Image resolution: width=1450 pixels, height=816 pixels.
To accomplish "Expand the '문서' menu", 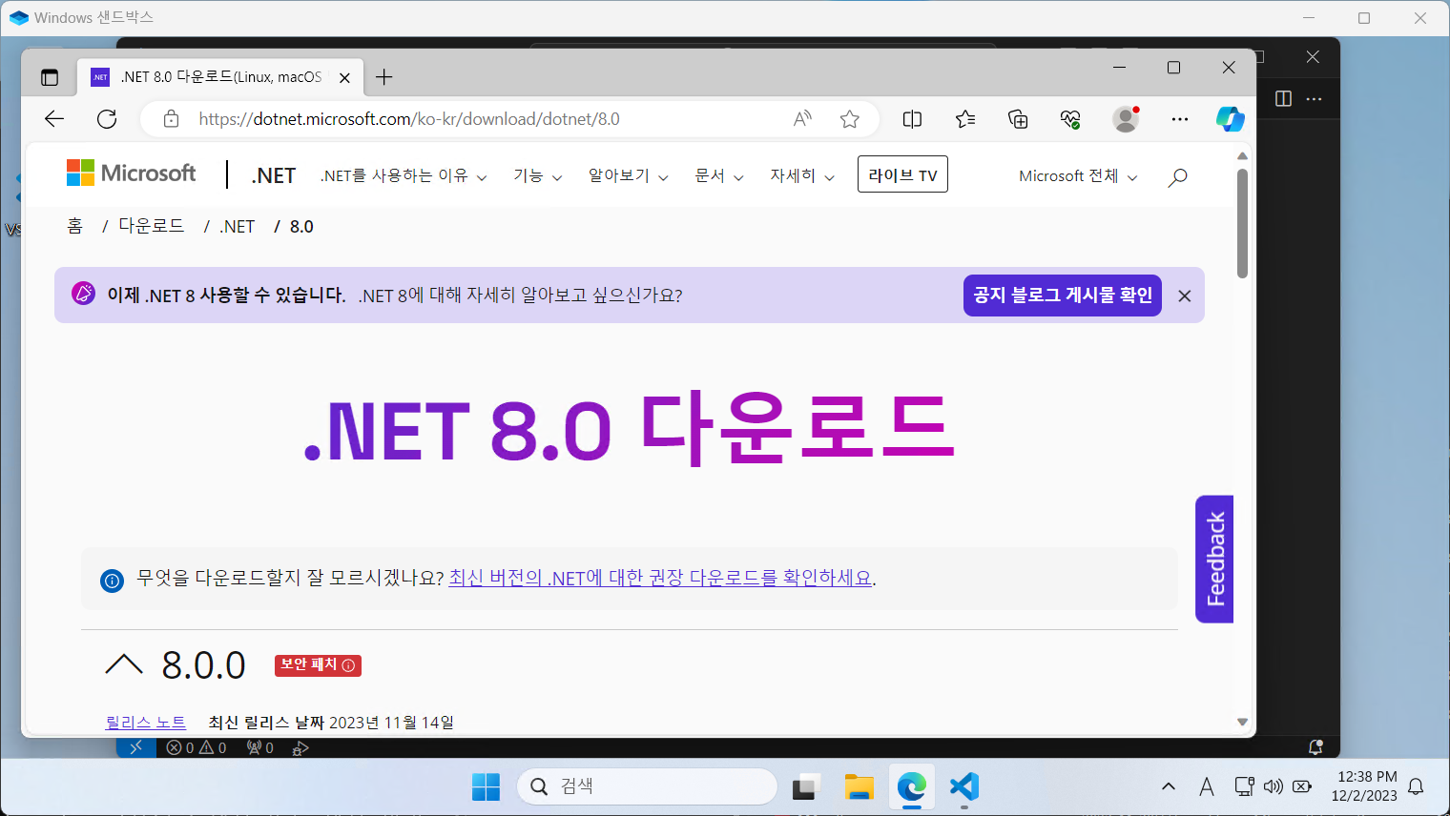I will pos(719,176).
